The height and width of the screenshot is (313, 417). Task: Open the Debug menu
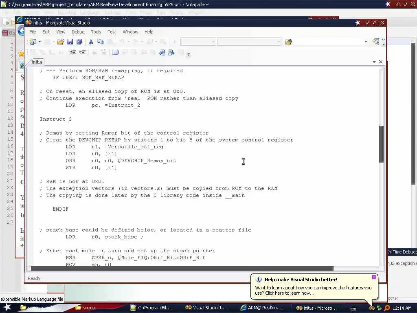78,32
